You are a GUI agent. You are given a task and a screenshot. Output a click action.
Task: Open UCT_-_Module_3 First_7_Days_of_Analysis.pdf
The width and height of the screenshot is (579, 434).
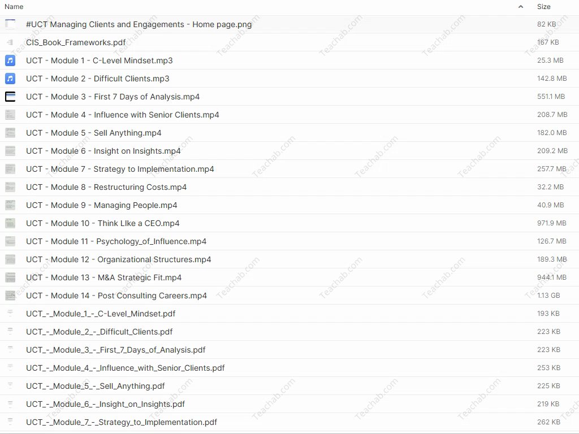tap(116, 350)
